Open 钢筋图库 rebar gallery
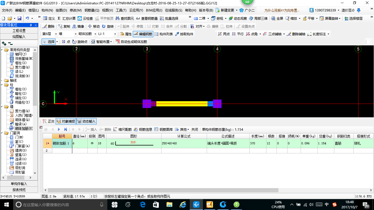This screenshot has width=374, height=210. (163, 129)
